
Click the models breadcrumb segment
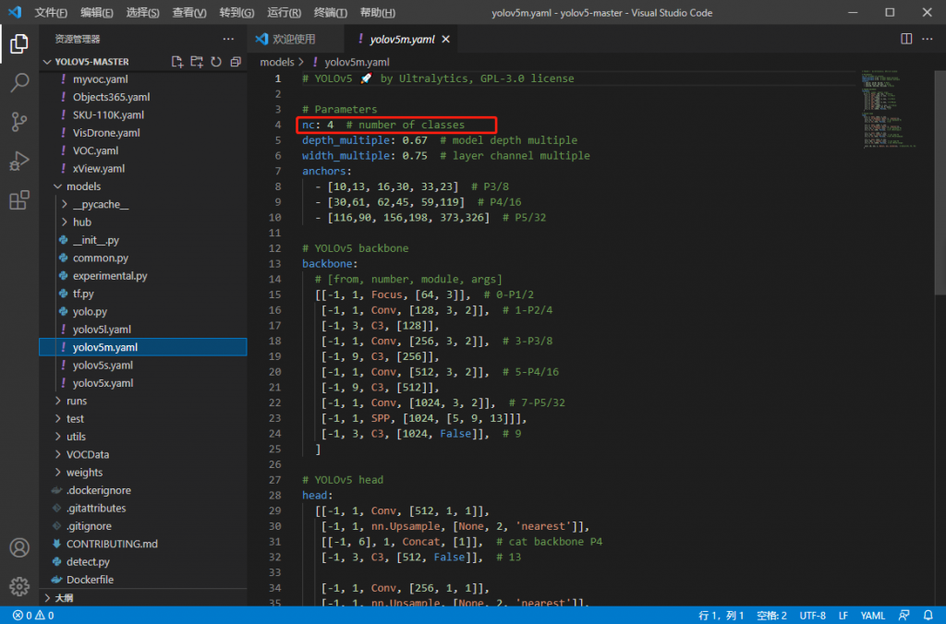pos(277,62)
